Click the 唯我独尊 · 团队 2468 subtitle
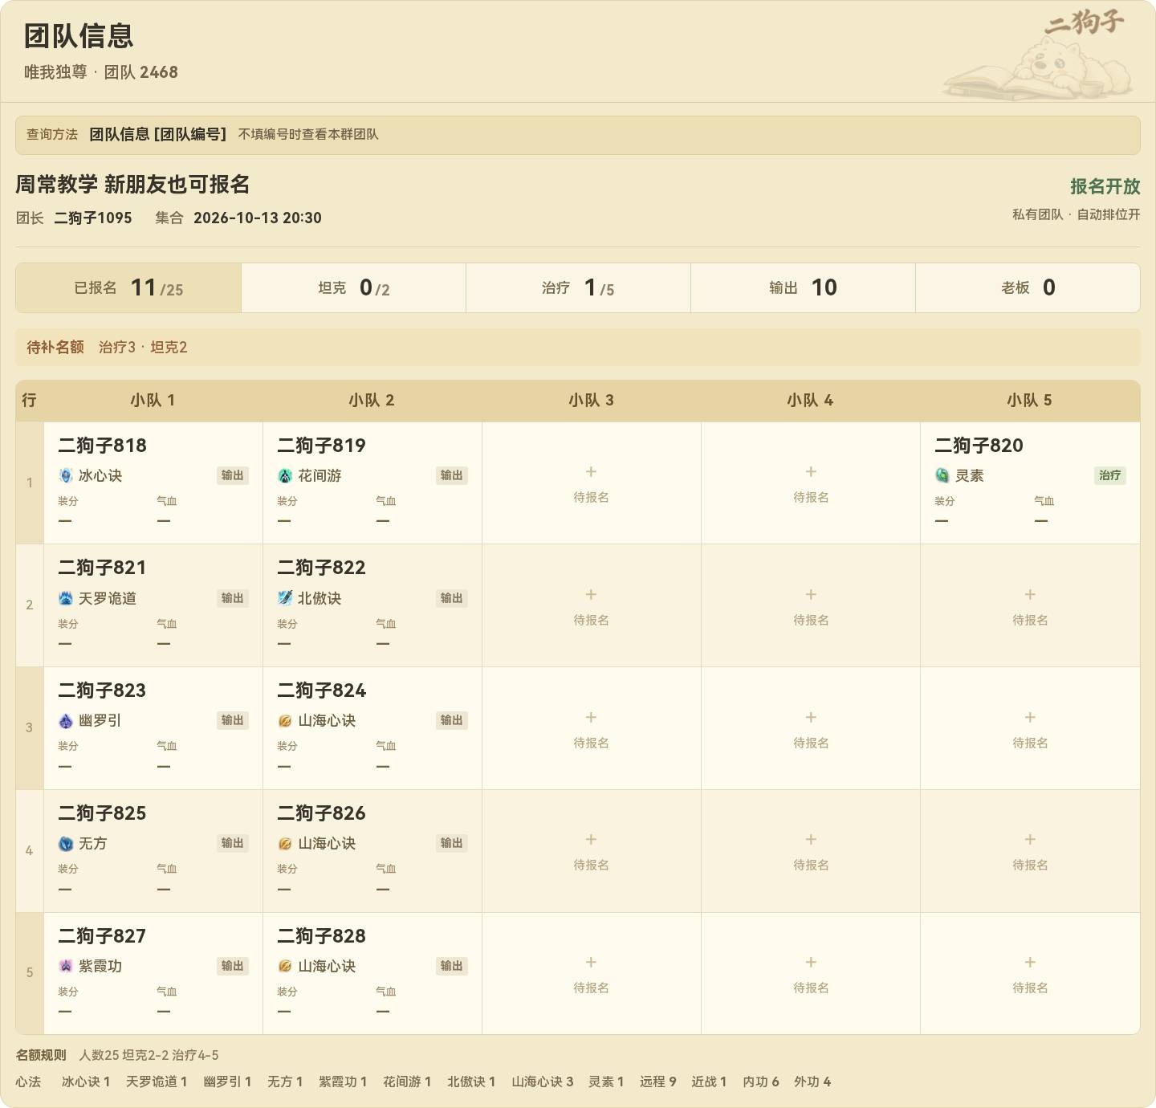Screen dimensions: 1156x1108 (x=101, y=71)
